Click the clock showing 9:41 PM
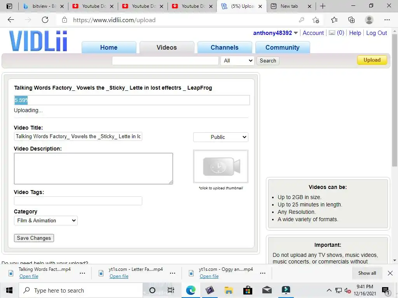Viewport: 398px width, 298px height. click(365, 287)
